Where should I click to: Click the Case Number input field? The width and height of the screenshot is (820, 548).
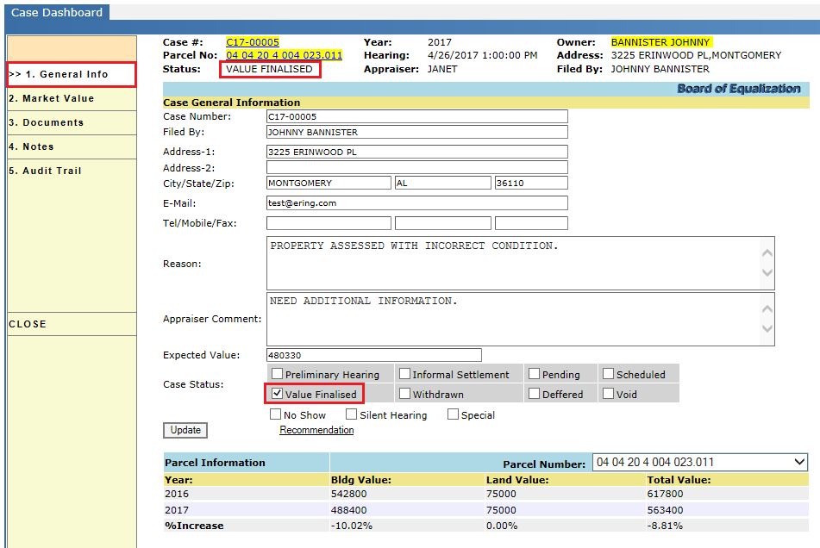(416, 116)
